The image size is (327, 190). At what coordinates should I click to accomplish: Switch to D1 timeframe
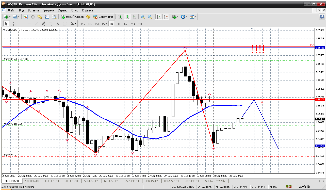[126, 24]
